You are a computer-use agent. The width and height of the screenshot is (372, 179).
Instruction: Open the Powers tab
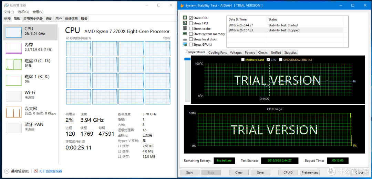250,53
